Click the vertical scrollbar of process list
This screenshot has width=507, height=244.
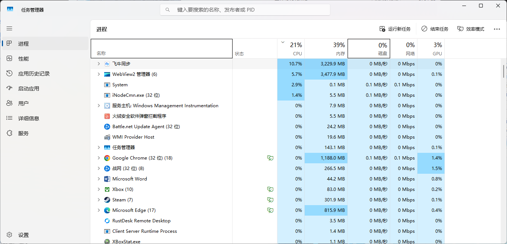pyautogui.click(x=504, y=71)
